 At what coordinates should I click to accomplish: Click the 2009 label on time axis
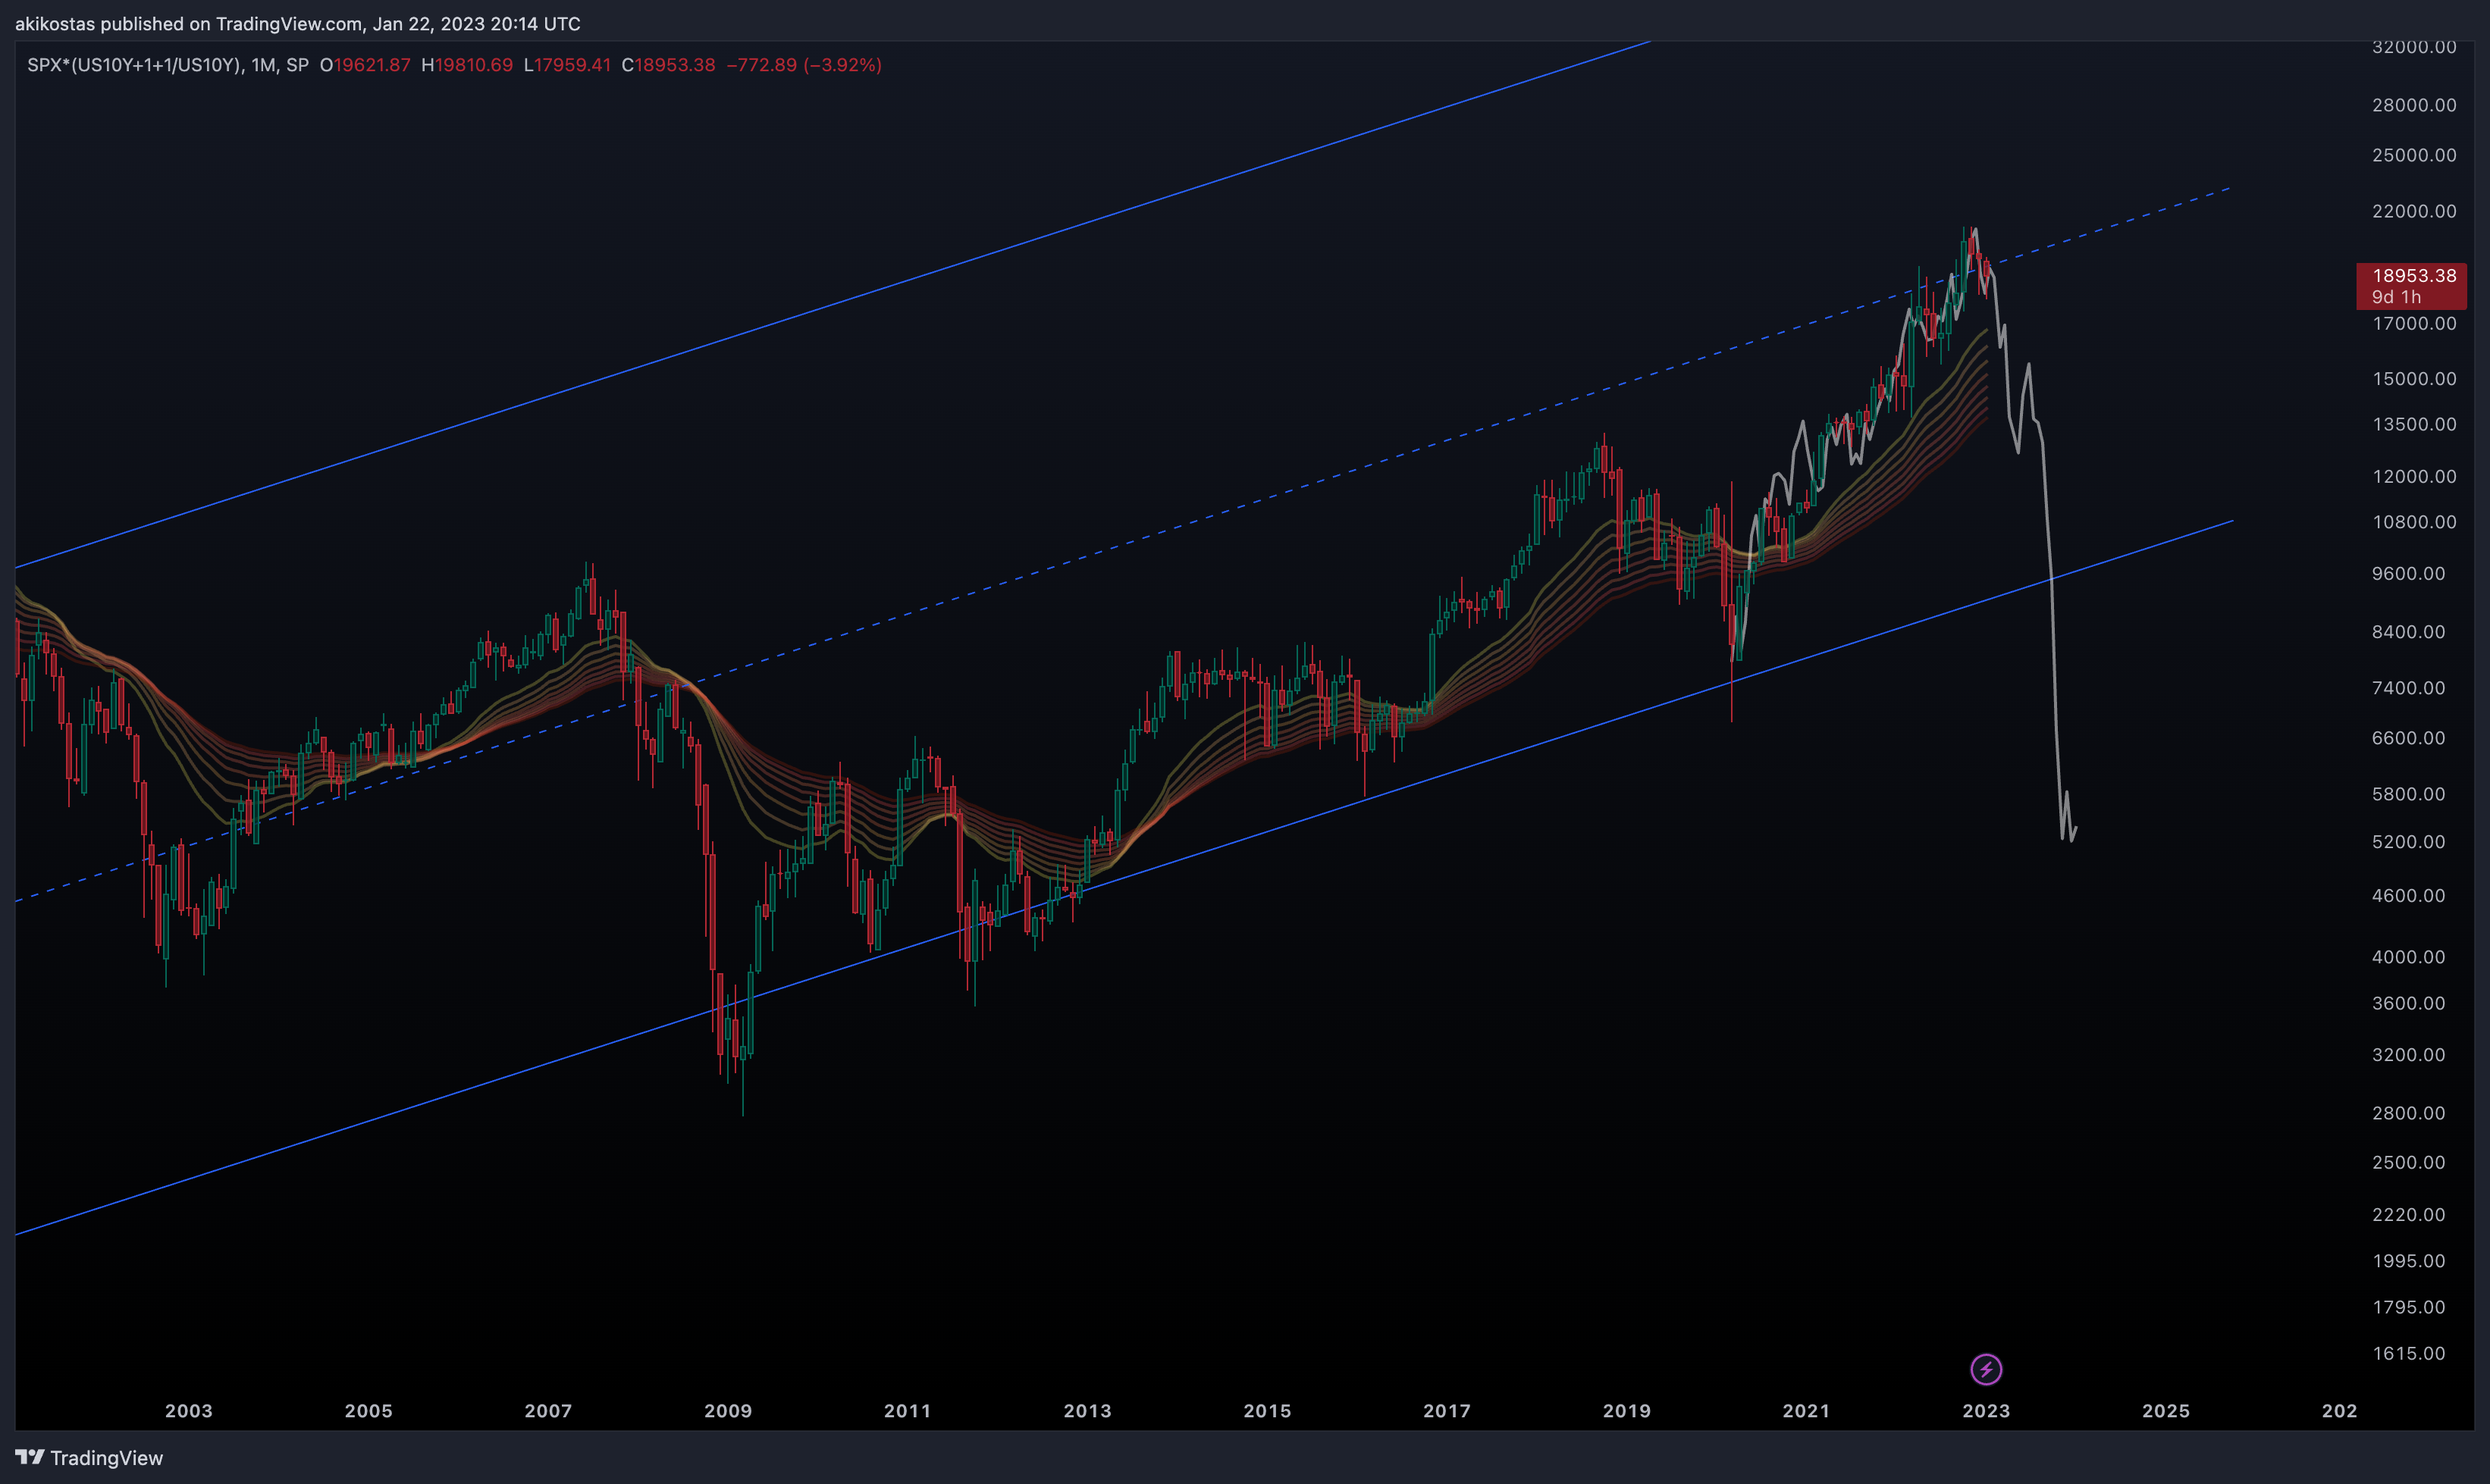pyautogui.click(x=729, y=1411)
